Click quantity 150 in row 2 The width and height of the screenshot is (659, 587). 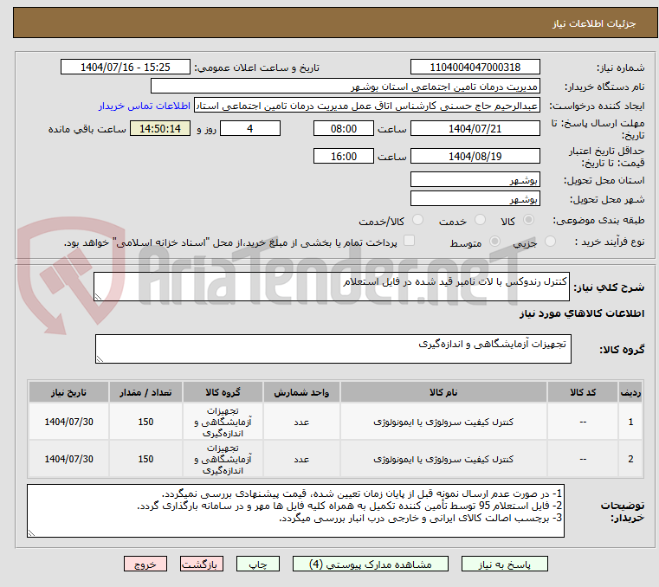[x=145, y=459]
